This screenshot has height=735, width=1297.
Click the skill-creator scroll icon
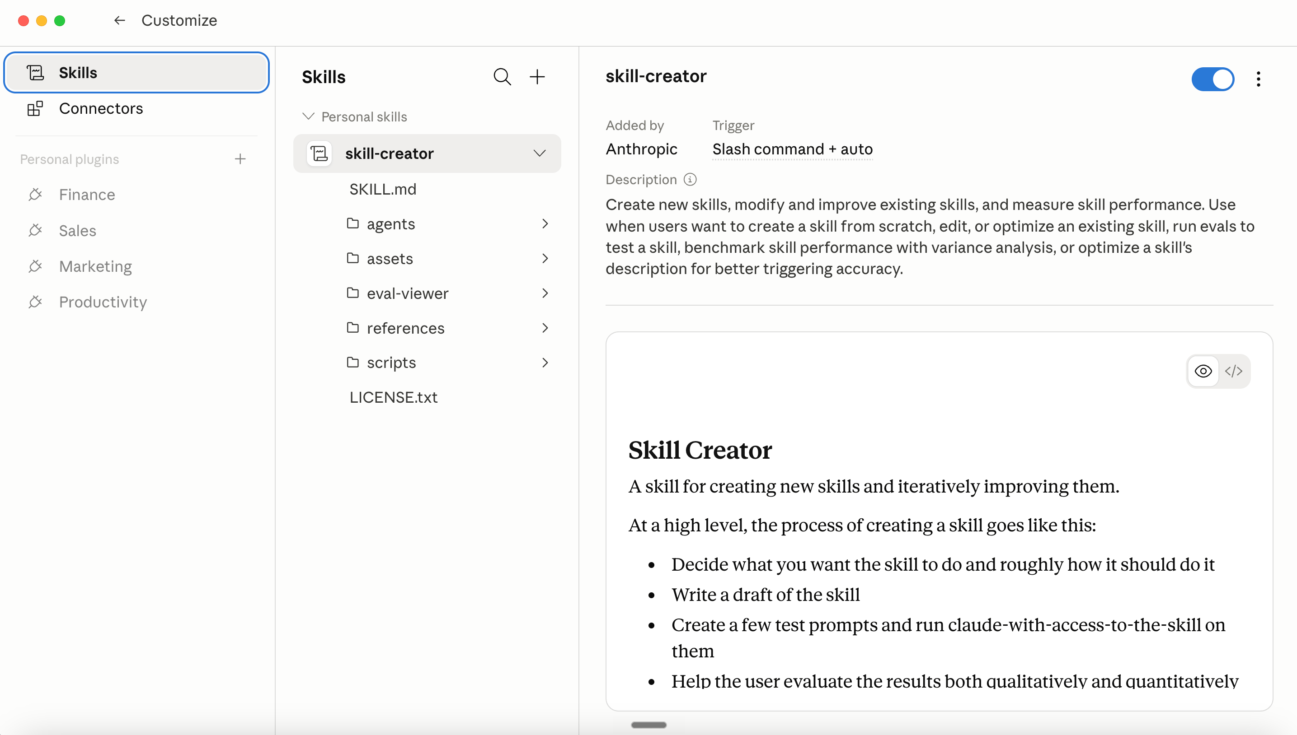click(x=320, y=154)
